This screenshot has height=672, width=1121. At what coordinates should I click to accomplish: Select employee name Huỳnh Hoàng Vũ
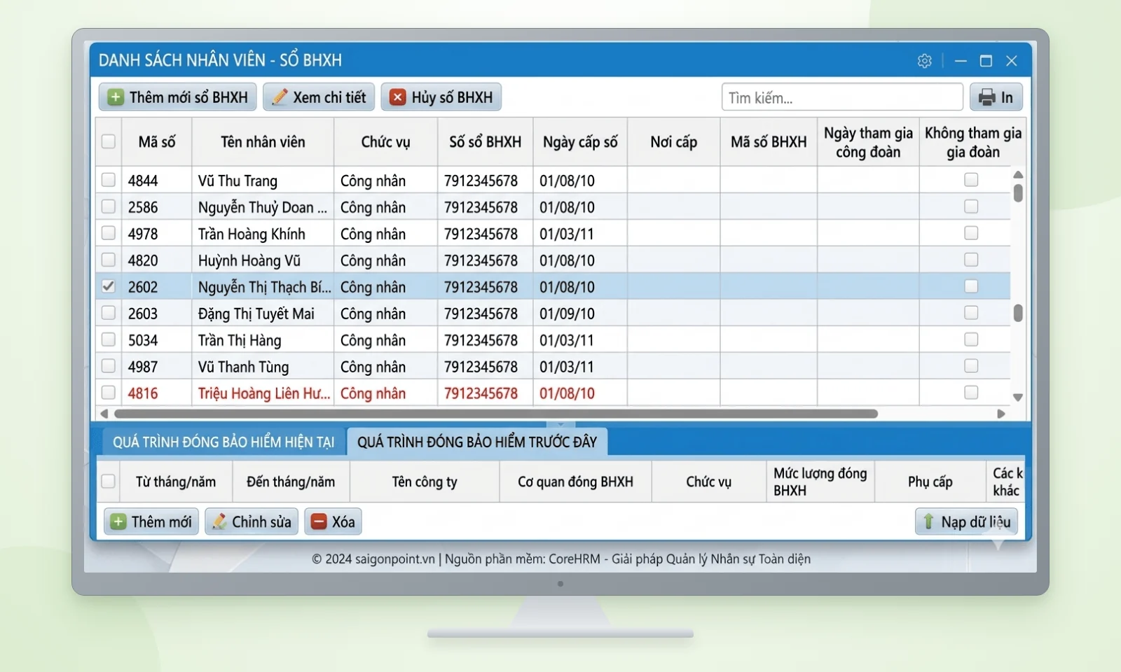coord(249,260)
